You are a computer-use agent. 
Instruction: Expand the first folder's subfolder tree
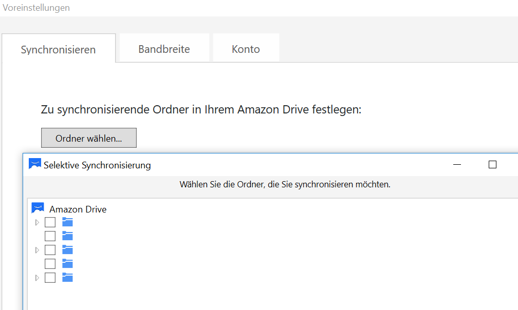pos(36,222)
